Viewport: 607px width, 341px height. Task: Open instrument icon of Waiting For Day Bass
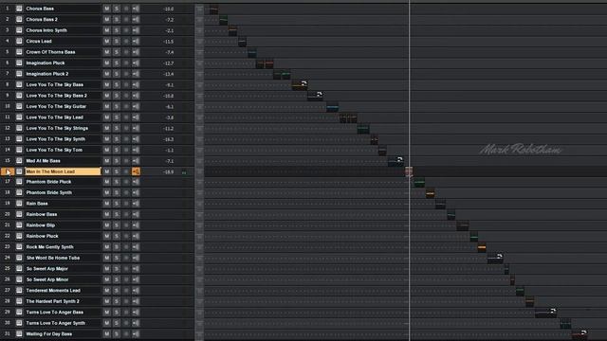click(x=19, y=333)
